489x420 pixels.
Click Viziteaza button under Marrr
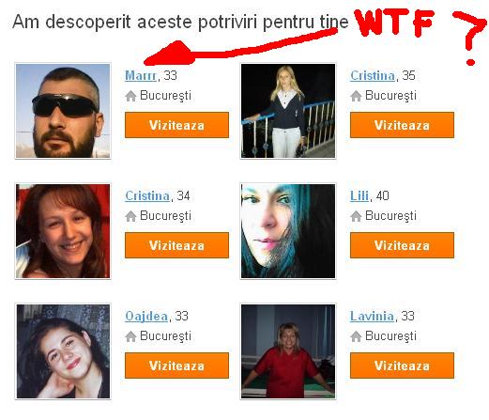176,125
